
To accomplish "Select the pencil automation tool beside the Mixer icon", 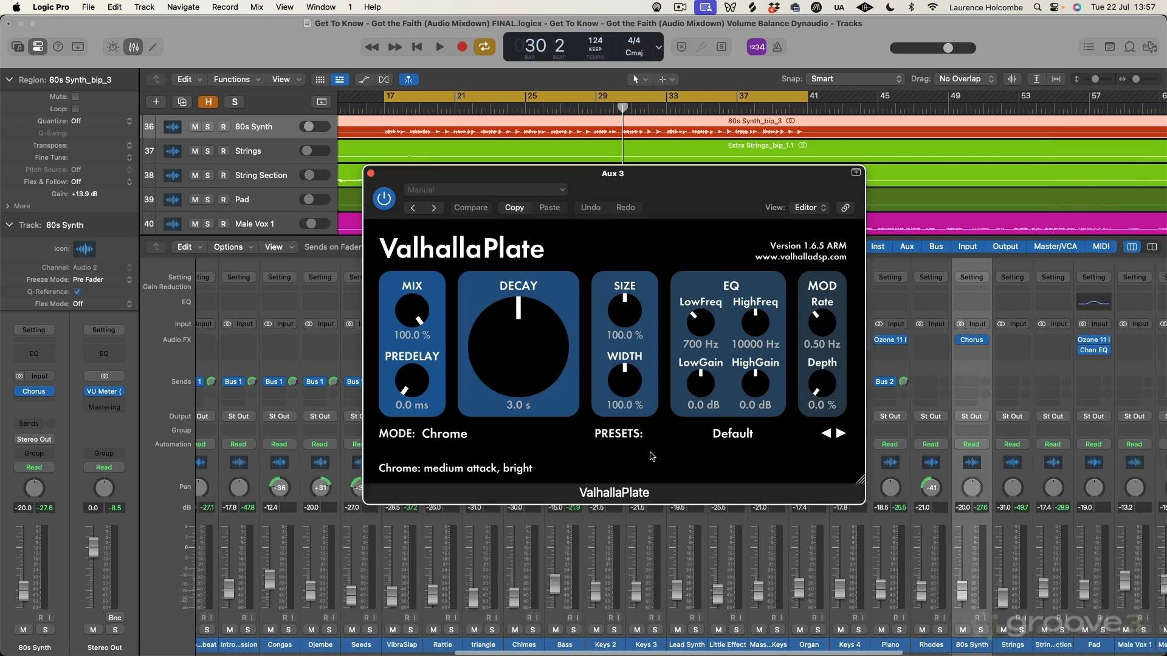I will coord(153,46).
